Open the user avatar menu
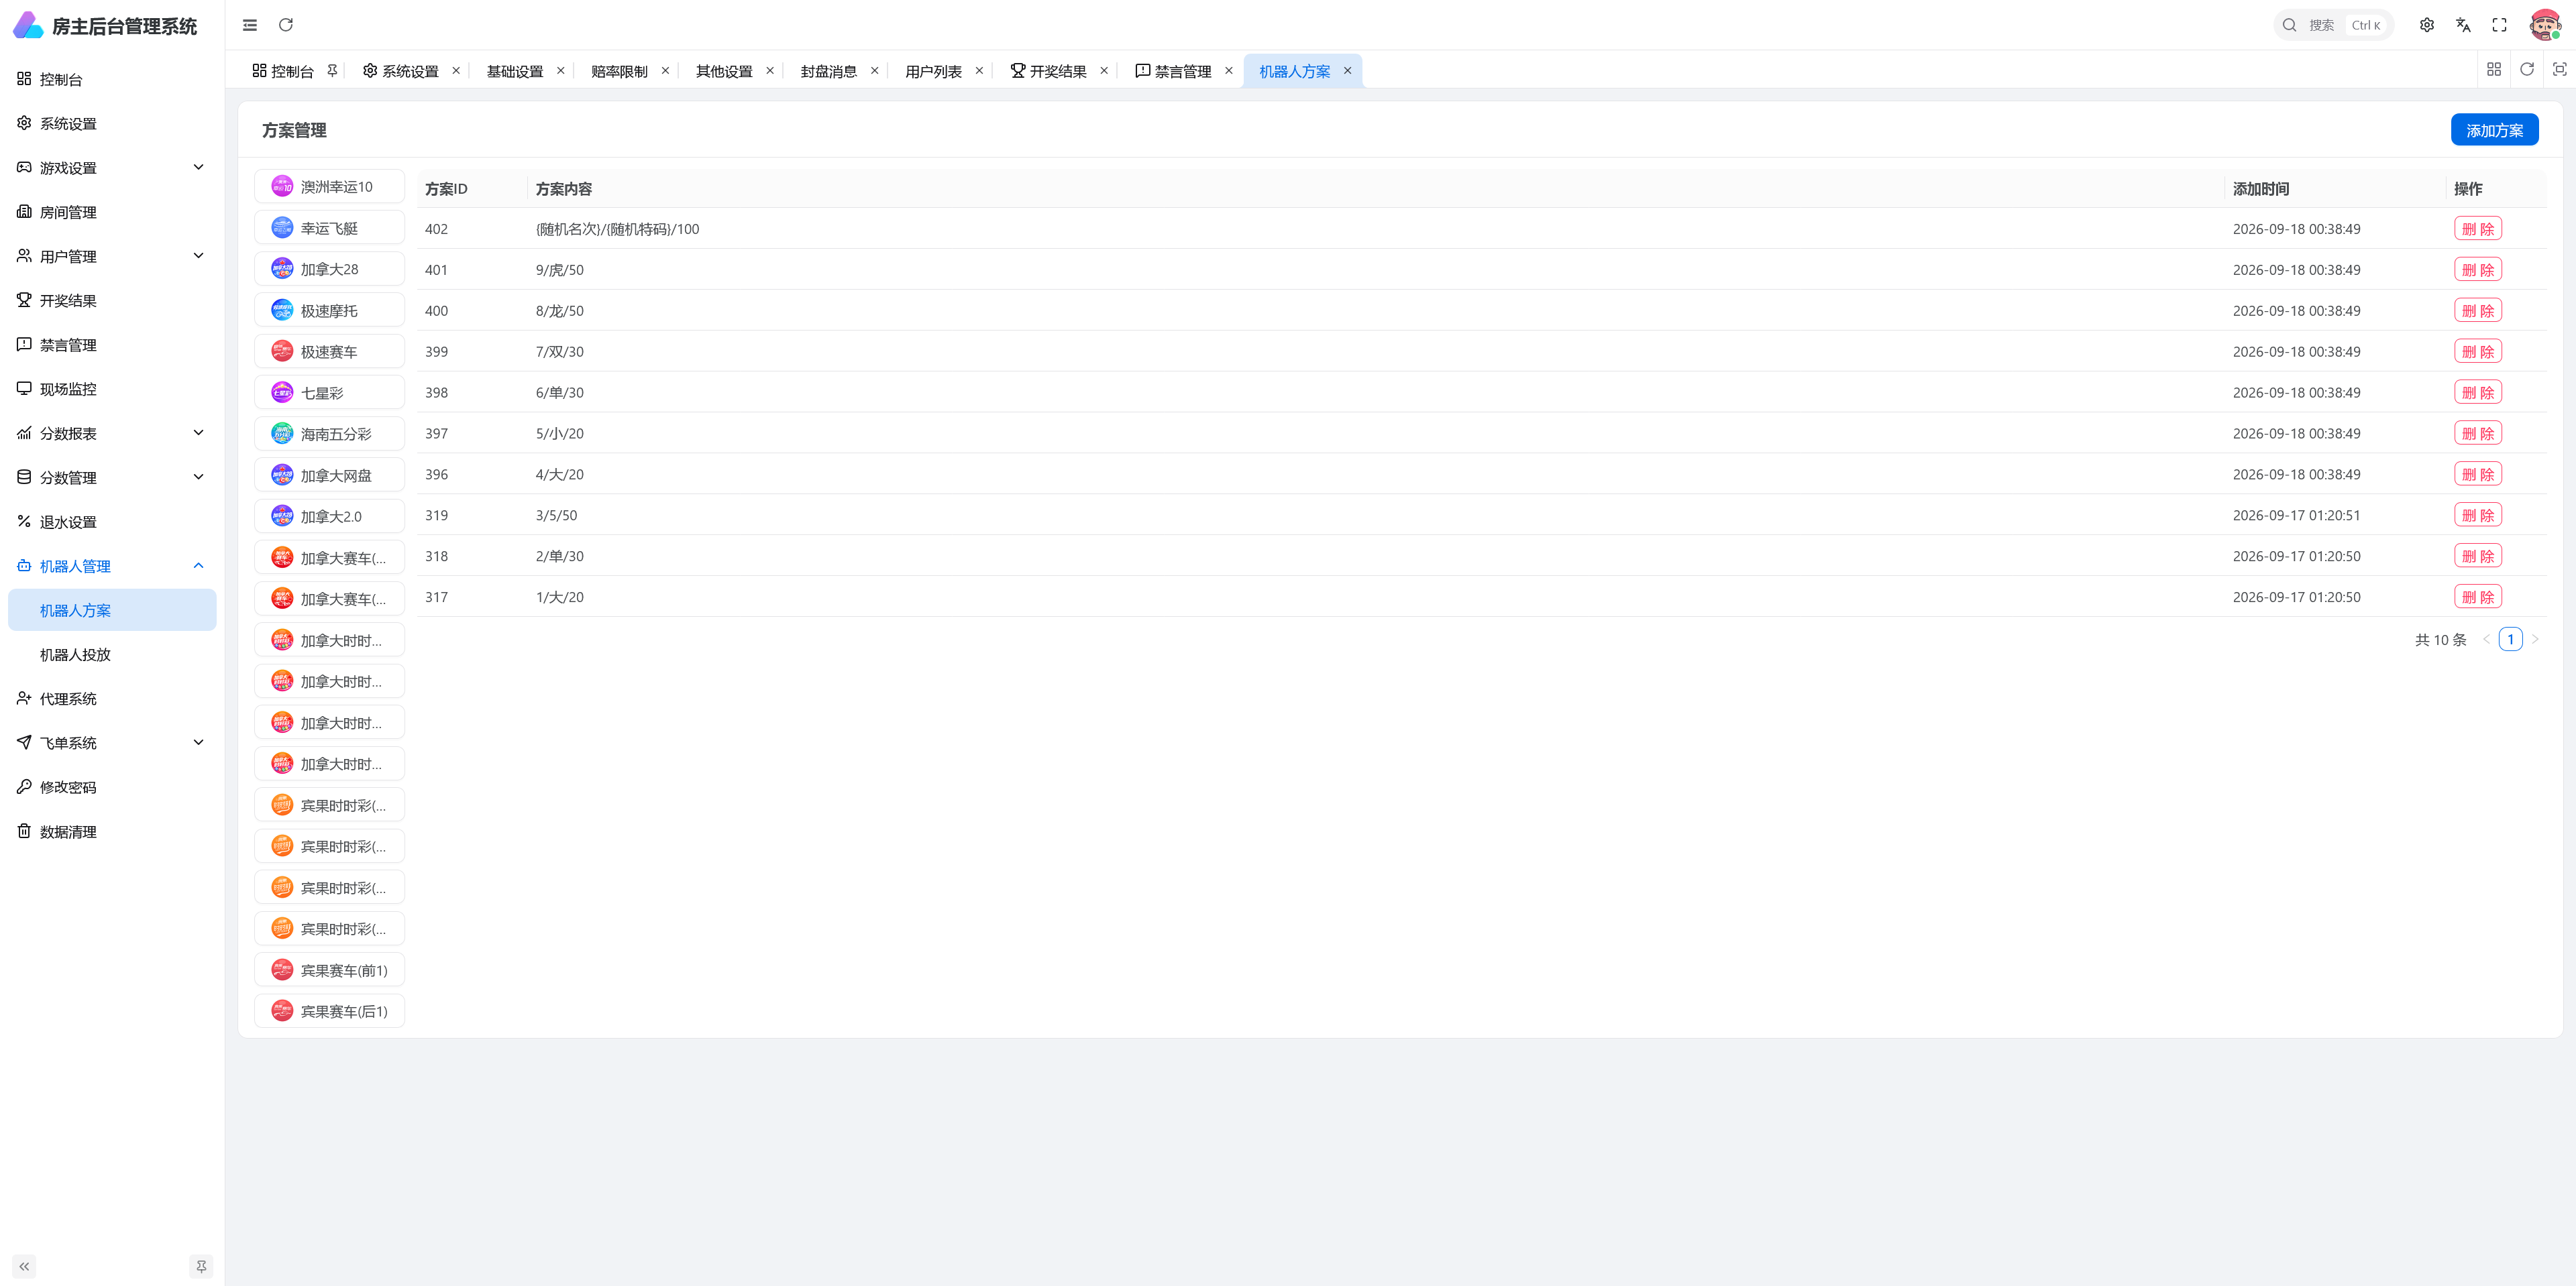The height and width of the screenshot is (1286, 2576). pyautogui.click(x=2545, y=25)
